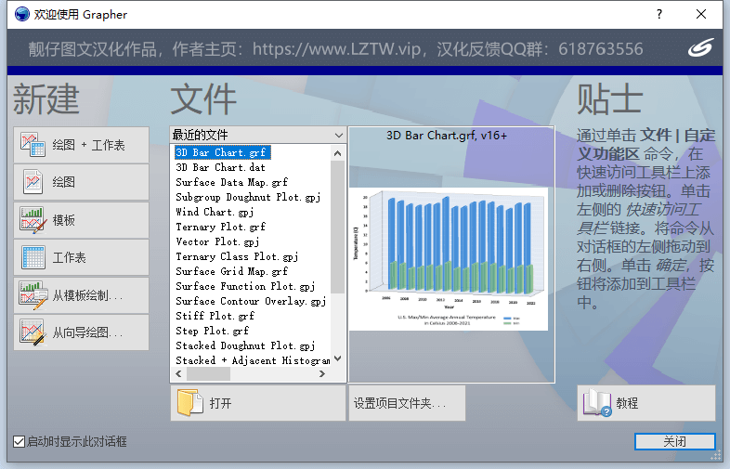Click the Grapher app icon in title bar
The width and height of the screenshot is (730, 469).
click(x=21, y=15)
